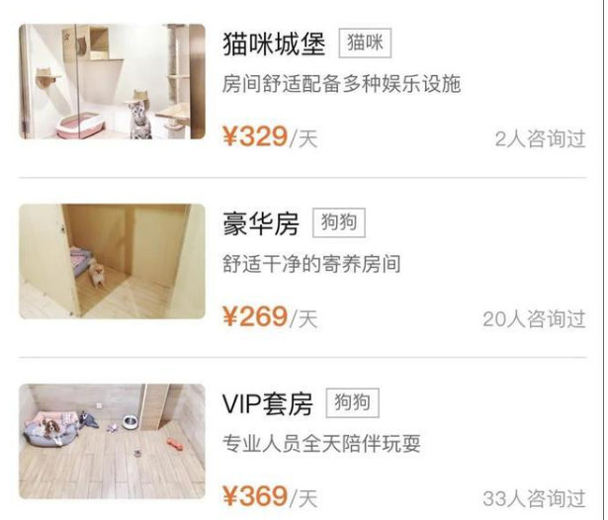This screenshot has height=520, width=608.
Task: Tap the 狗狗 tag next to 豪华房
Action: pyautogui.click(x=339, y=222)
